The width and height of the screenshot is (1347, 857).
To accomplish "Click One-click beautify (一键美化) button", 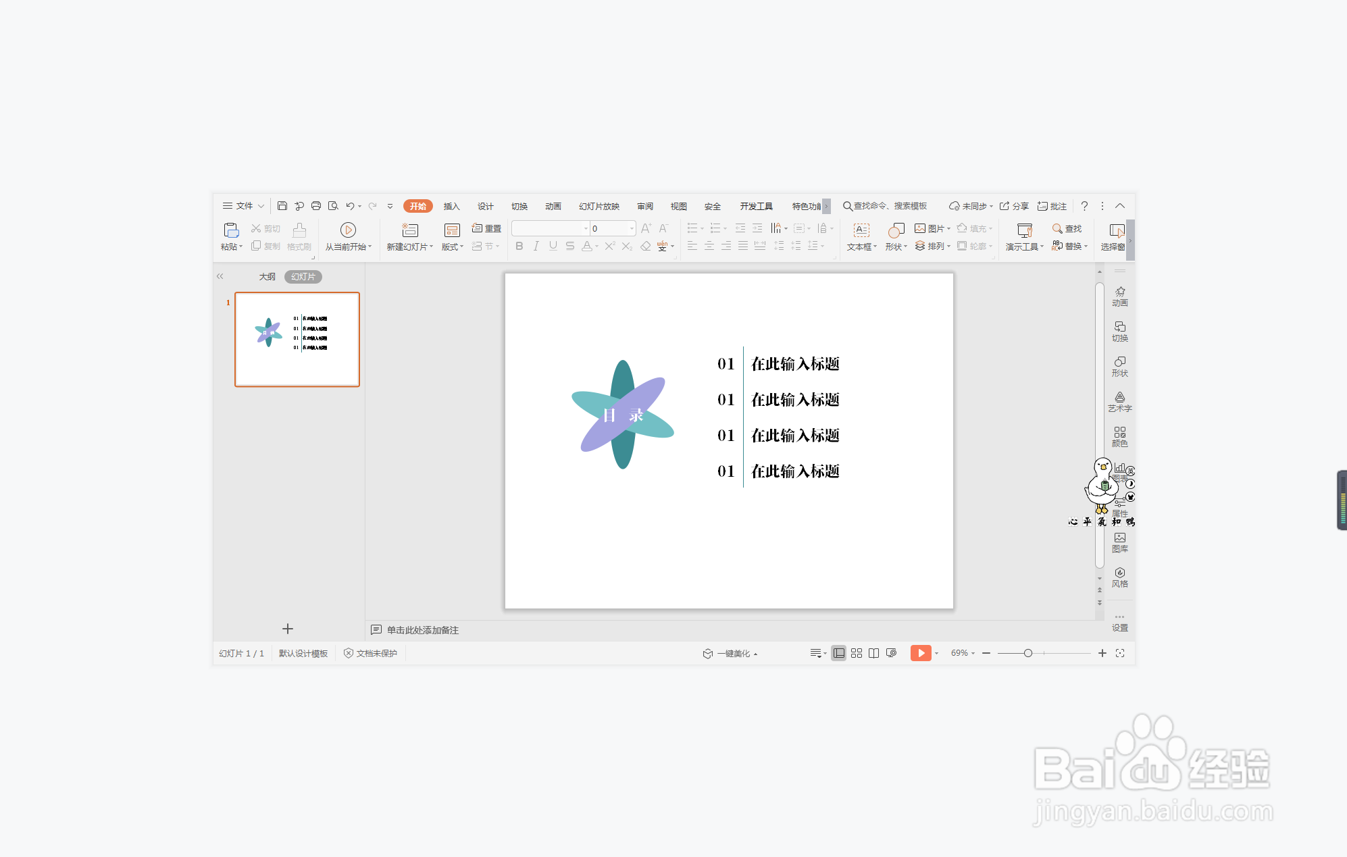I will [x=732, y=654].
